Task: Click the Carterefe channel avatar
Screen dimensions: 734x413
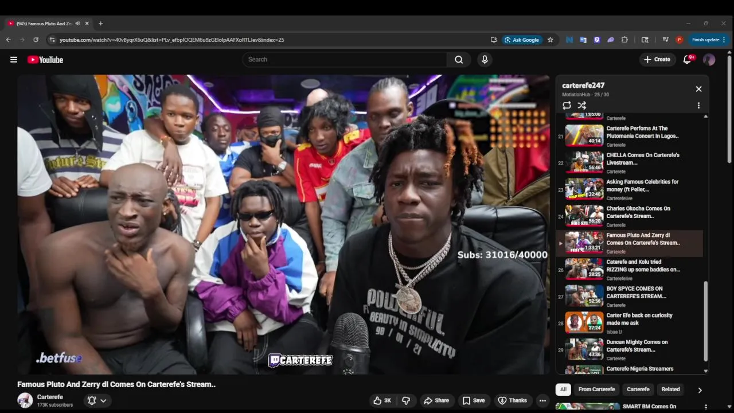Action: click(x=25, y=400)
